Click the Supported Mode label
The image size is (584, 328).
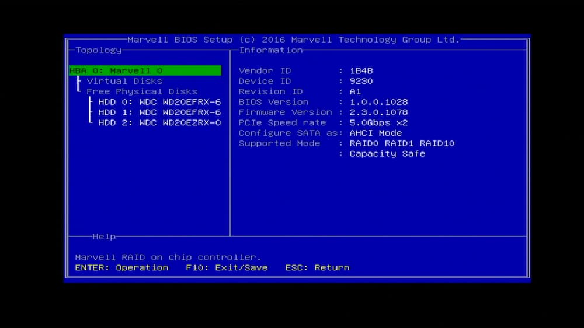point(279,143)
